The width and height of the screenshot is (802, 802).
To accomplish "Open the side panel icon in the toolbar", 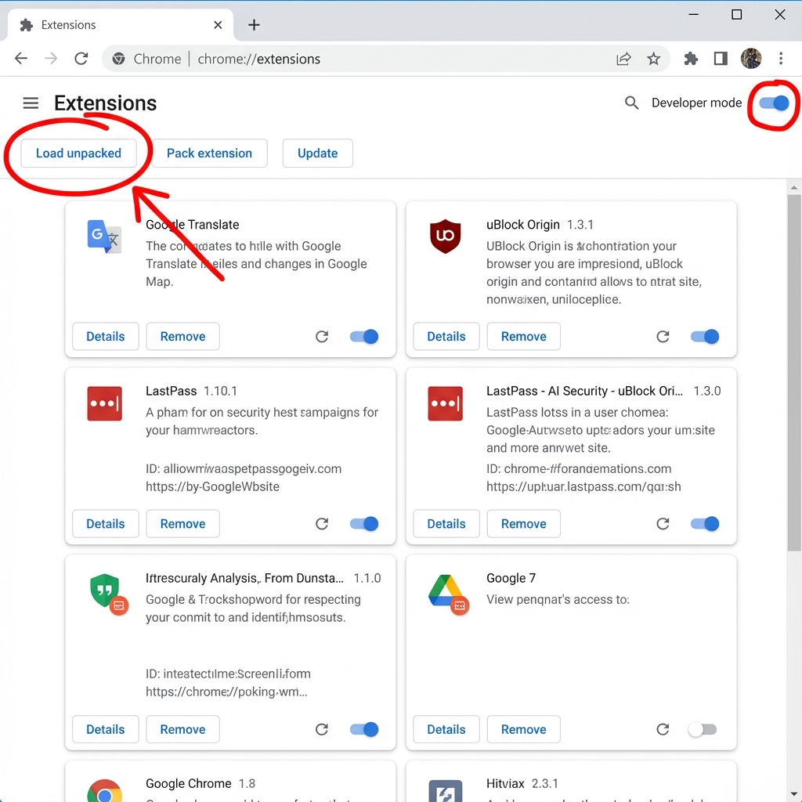I will tap(721, 58).
